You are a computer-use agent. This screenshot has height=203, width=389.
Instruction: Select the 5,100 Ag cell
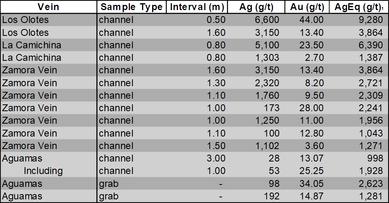click(267, 45)
